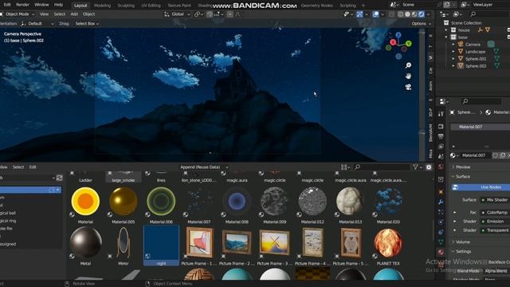510x287 pixels.
Task: Toggle snapping magnet in header
Action: click(210, 14)
